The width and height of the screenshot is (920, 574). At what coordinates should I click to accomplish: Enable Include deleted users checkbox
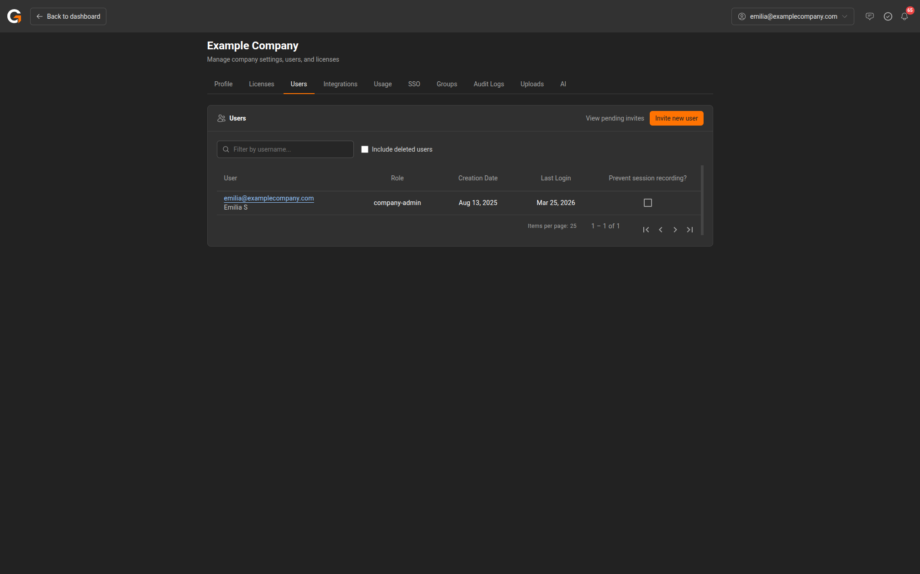pos(365,149)
